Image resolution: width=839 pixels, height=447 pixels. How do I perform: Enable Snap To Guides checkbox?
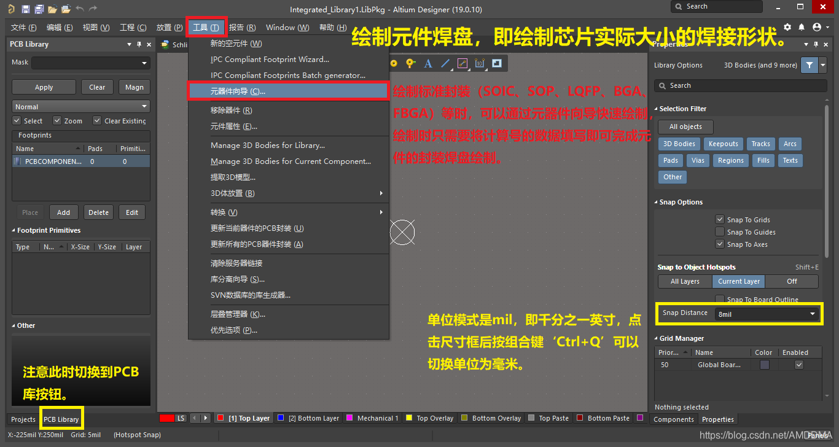click(720, 231)
